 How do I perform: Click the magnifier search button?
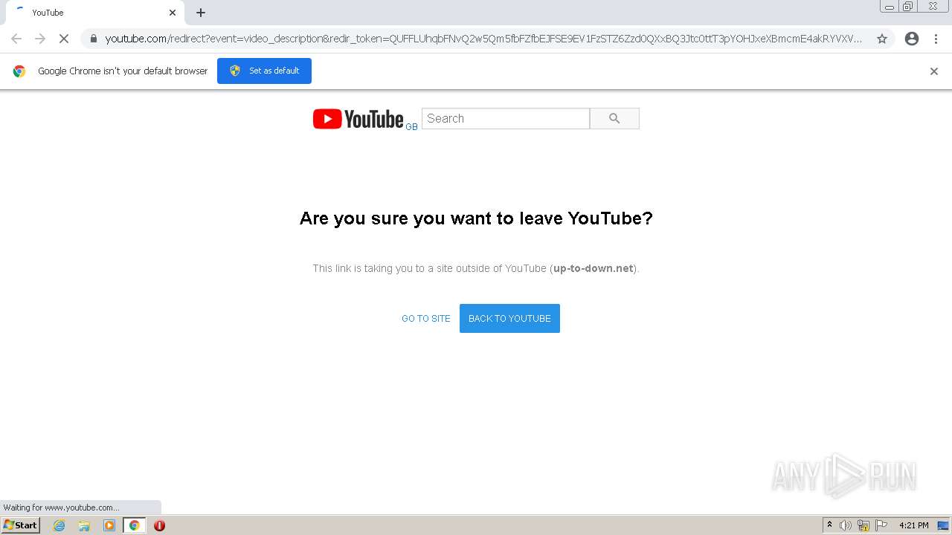pos(614,118)
